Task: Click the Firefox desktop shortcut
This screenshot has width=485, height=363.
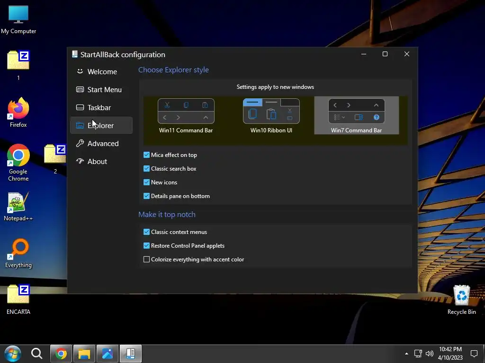Action: 18,112
